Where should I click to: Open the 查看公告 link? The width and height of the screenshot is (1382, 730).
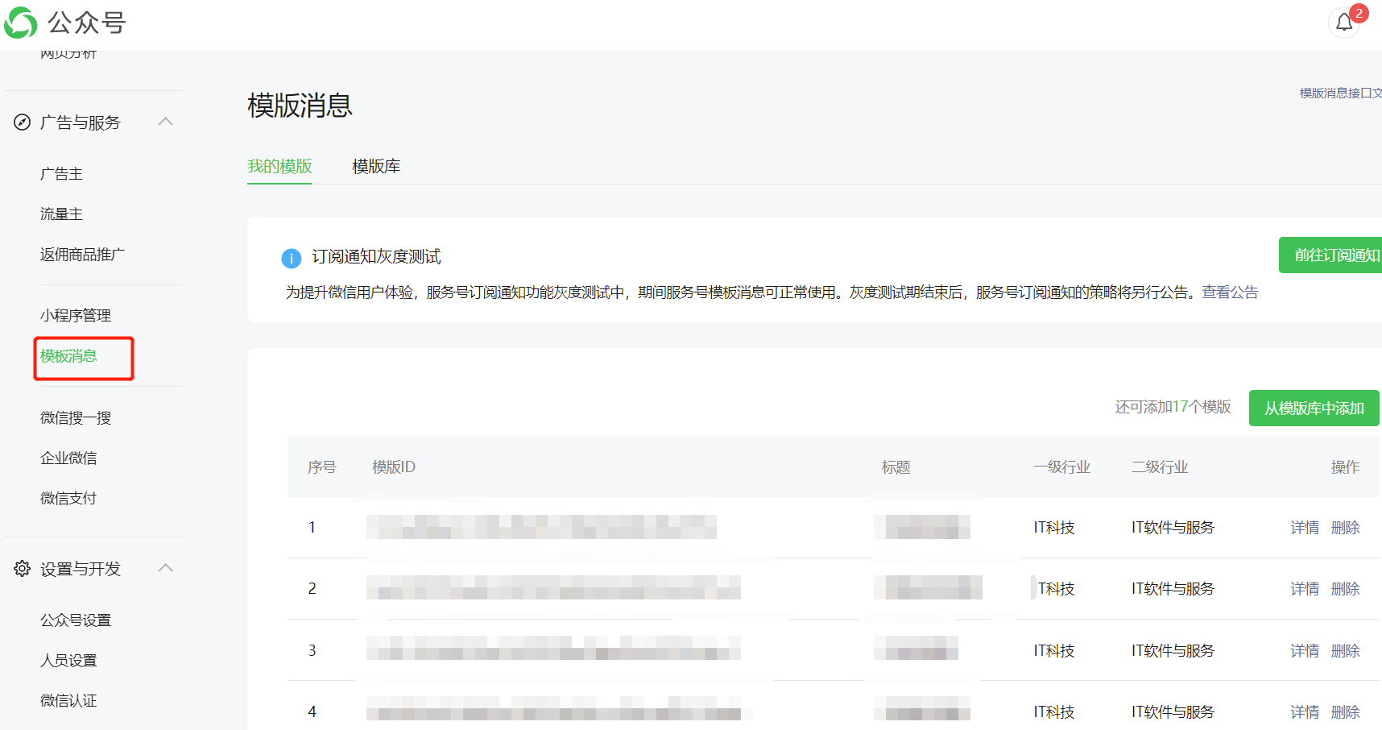(x=1228, y=292)
